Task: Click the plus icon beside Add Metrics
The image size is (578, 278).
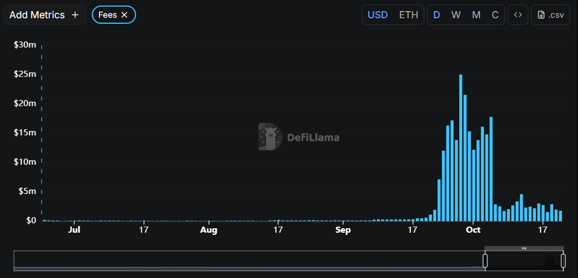Action: pos(75,15)
